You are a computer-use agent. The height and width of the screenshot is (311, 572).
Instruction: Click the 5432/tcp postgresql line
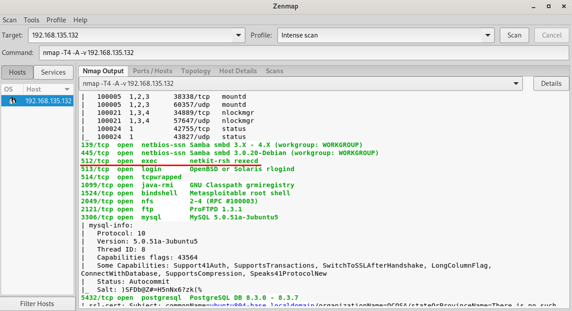(x=190, y=298)
